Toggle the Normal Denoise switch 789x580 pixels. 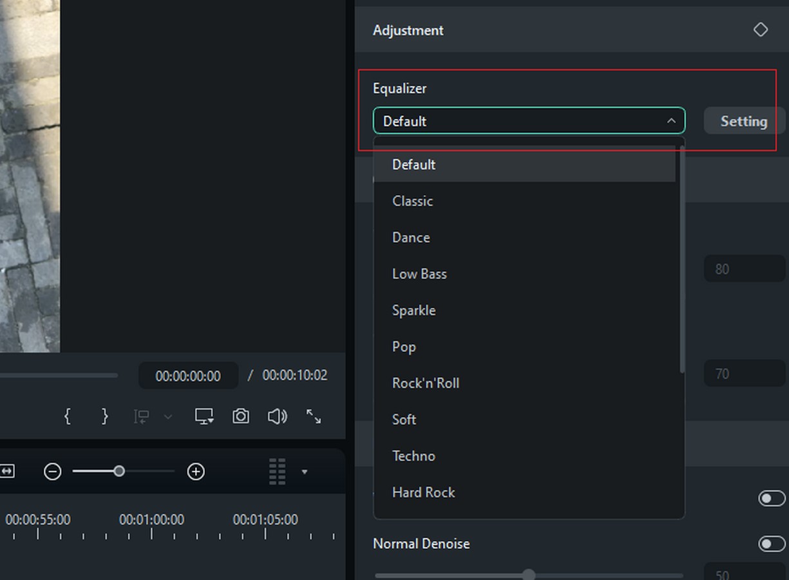coord(772,544)
